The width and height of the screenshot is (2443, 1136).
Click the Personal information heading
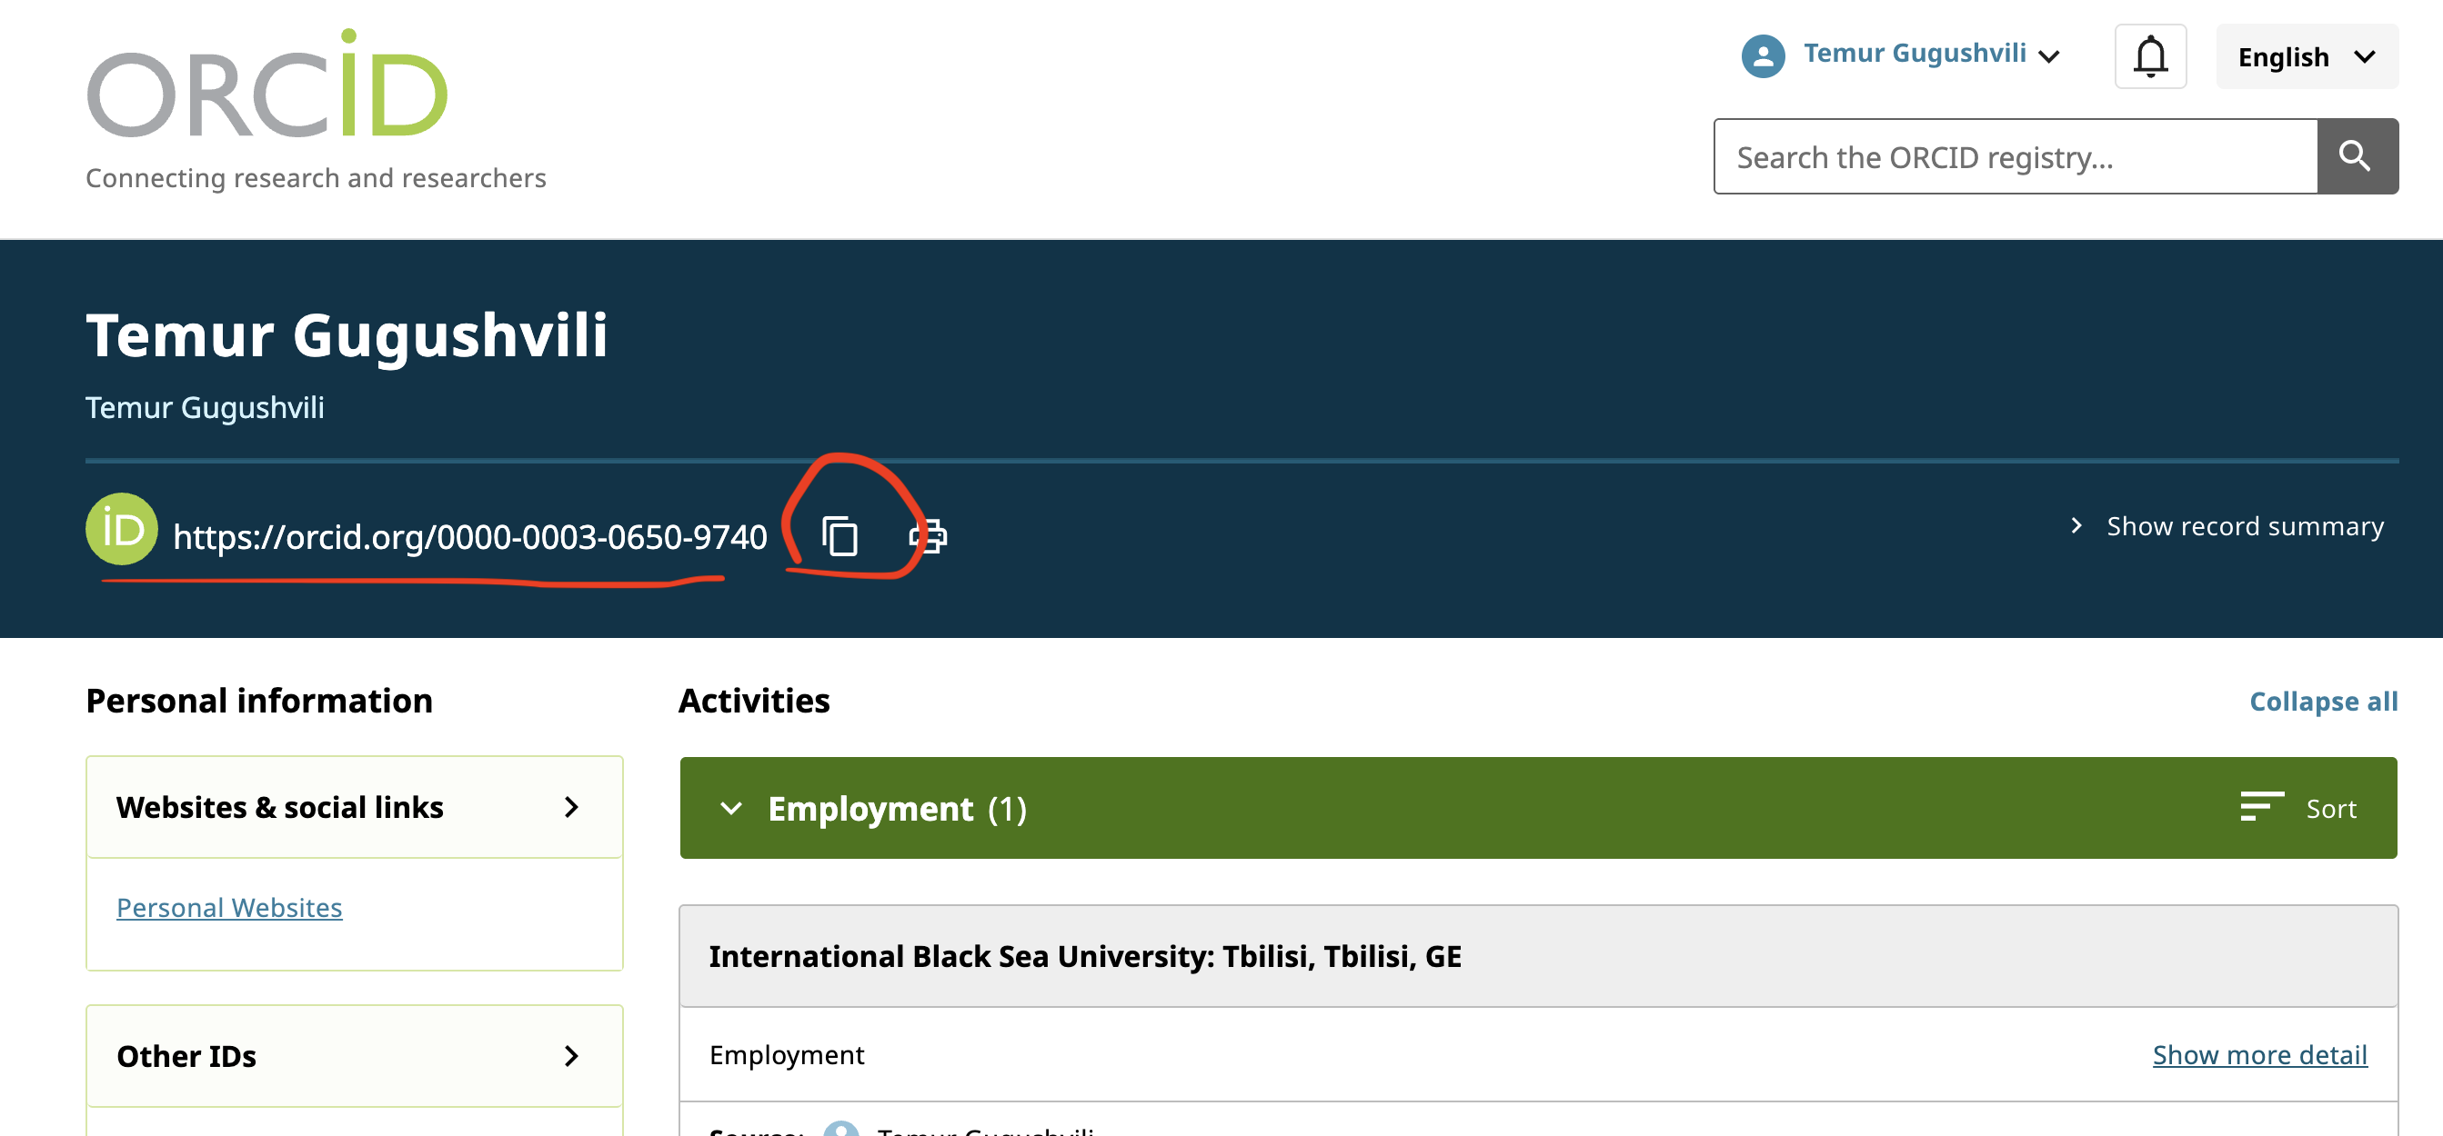pyautogui.click(x=259, y=701)
